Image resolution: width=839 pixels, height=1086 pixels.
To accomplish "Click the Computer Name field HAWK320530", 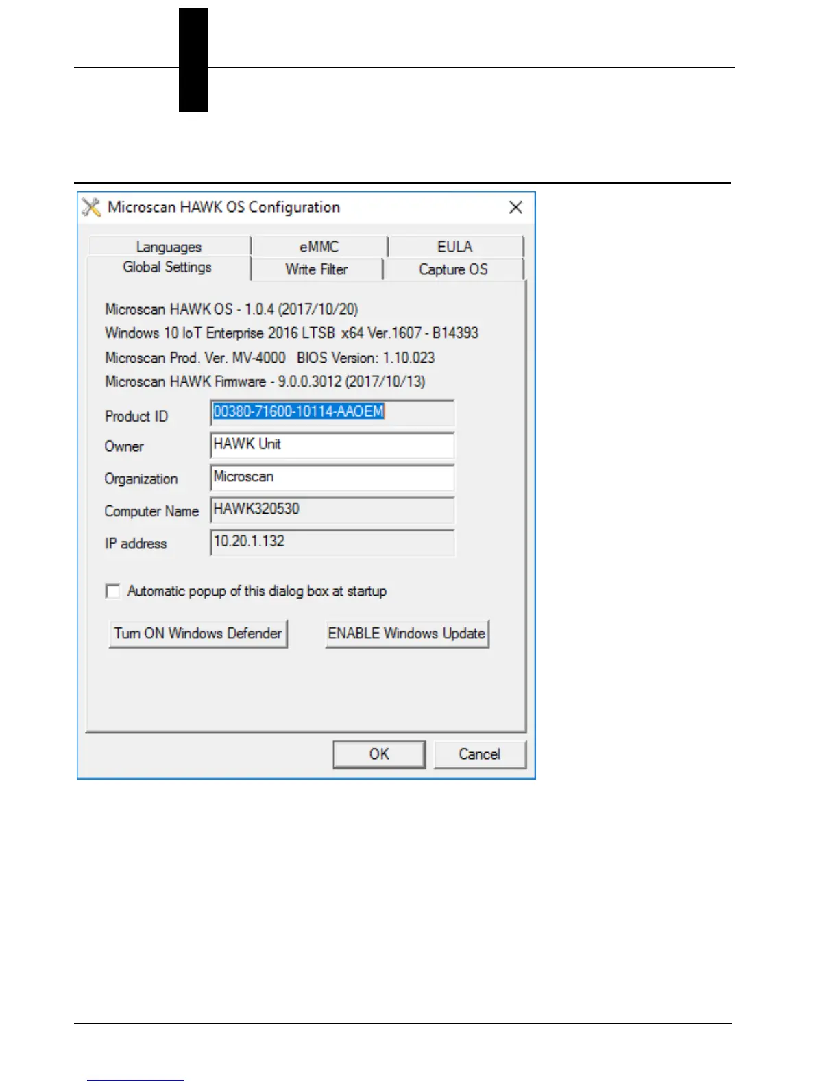I will tap(332, 509).
